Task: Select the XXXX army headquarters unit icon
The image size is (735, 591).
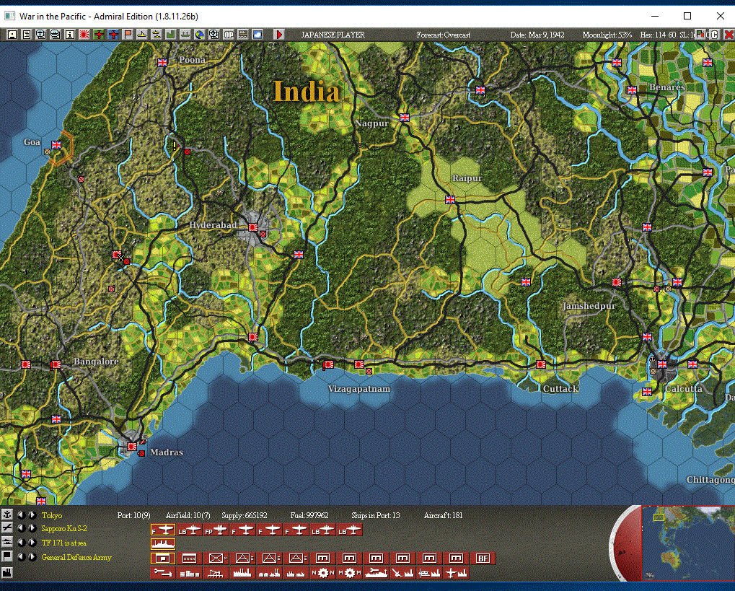Action: (x=190, y=559)
